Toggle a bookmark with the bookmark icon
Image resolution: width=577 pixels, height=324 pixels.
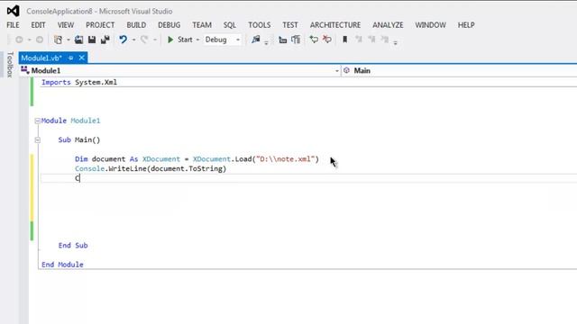tap(344, 40)
